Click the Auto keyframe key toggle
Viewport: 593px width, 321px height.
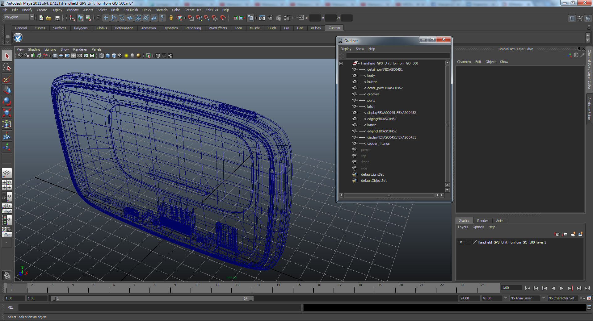point(582,298)
